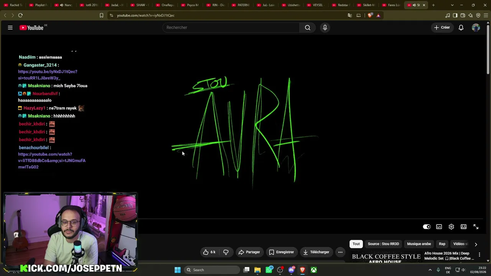Open a new browser tab
The height and width of the screenshot is (276, 491).
click(433, 5)
